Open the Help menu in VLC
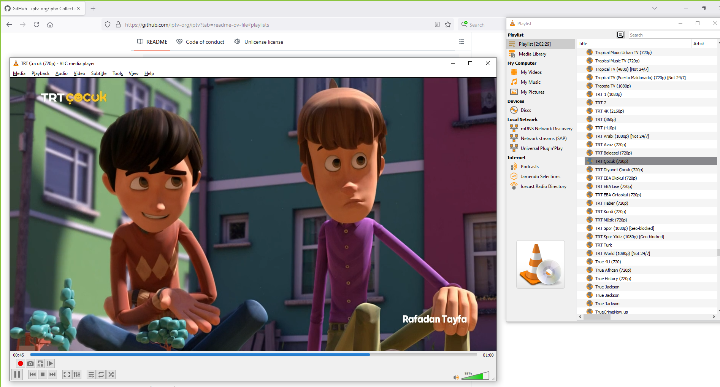Screen dimensions: 720x387 [149, 73]
